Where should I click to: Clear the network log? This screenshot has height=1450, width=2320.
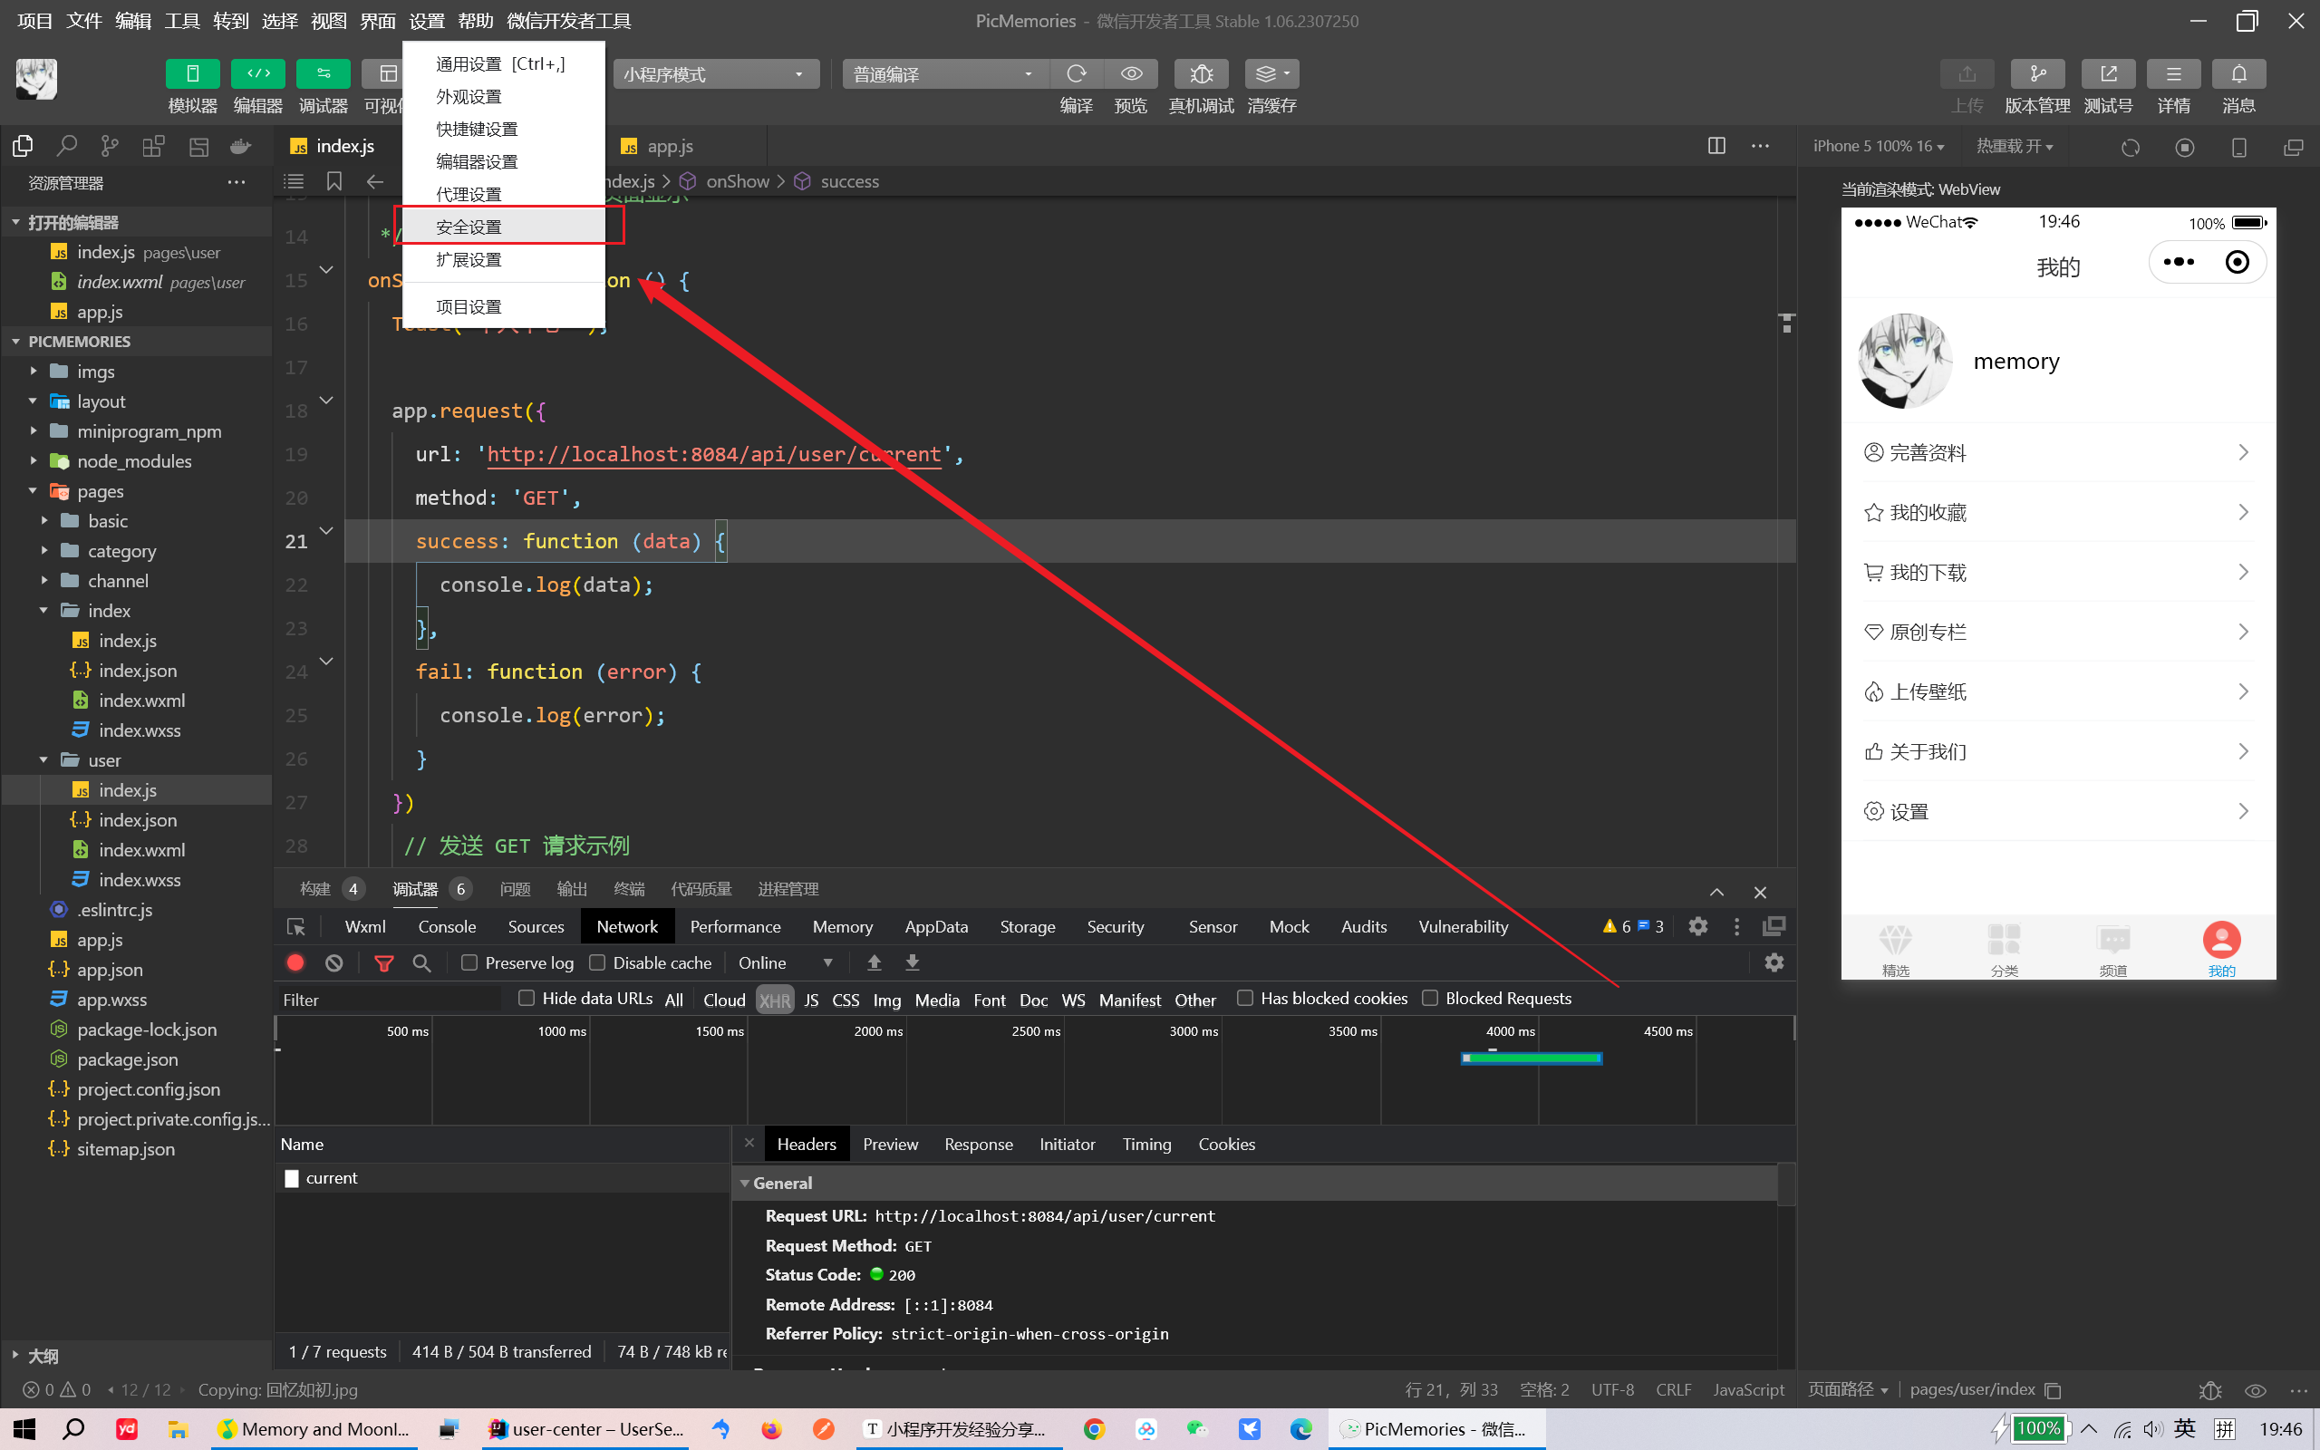tap(333, 962)
